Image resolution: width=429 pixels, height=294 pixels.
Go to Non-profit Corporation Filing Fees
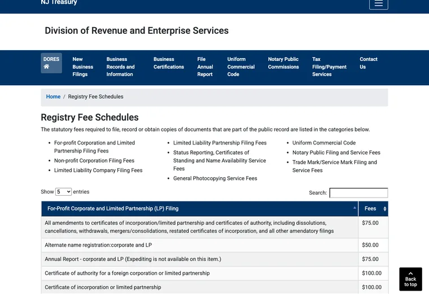click(94, 160)
